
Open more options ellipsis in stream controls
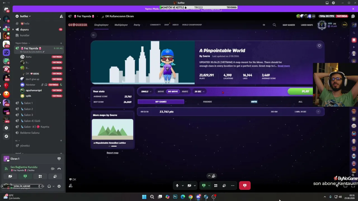coord(232,186)
